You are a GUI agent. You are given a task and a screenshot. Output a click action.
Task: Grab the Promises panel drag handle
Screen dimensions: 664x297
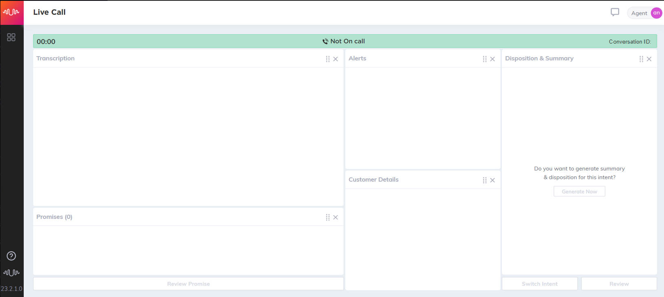click(x=328, y=218)
